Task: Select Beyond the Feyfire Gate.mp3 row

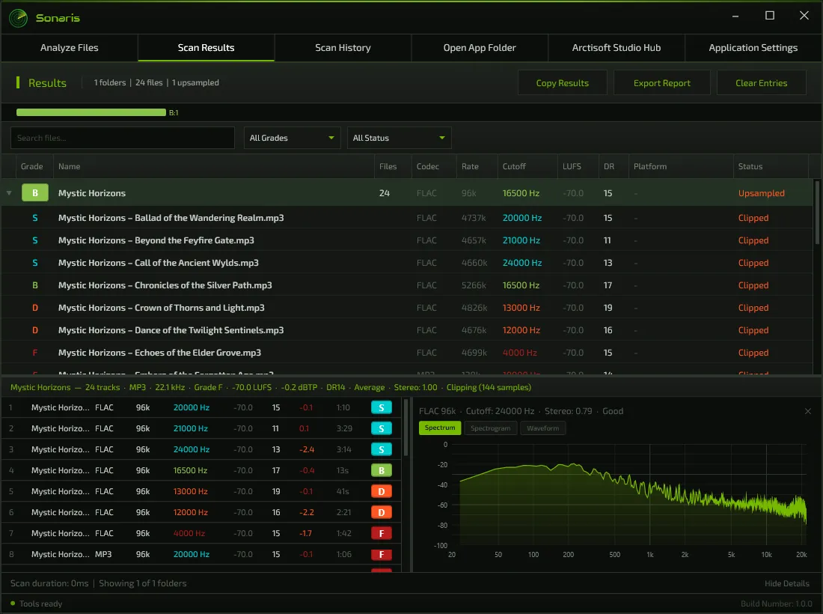Action: click(x=407, y=240)
